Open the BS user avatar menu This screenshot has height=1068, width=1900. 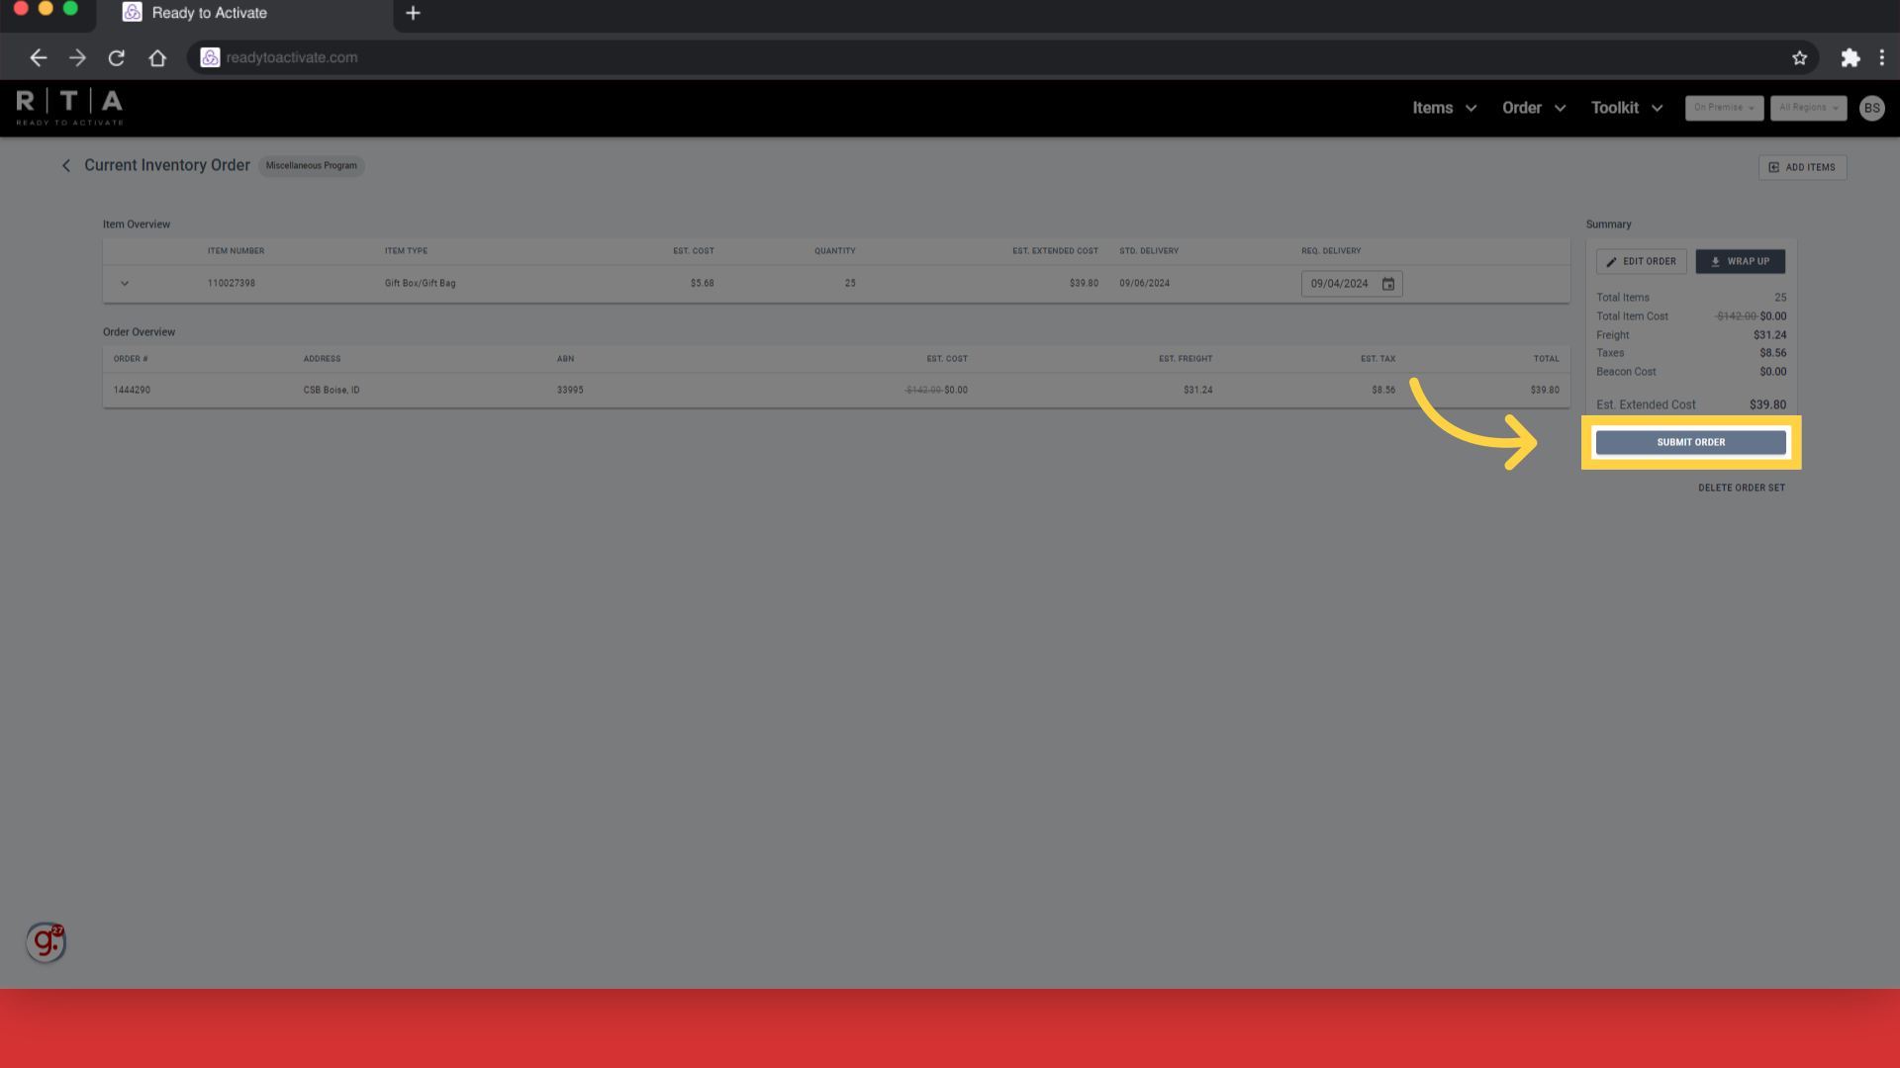(1871, 108)
